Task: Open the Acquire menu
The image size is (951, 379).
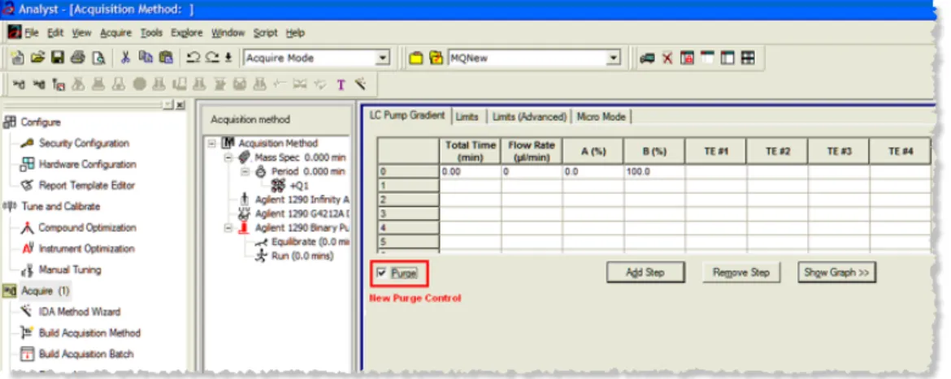Action: click(x=115, y=32)
